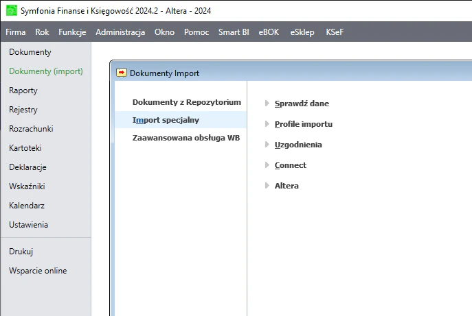This screenshot has width=472, height=316.
Task: Click the Symfonia Finanse i Księgowość title text
Action: [x=115, y=11]
